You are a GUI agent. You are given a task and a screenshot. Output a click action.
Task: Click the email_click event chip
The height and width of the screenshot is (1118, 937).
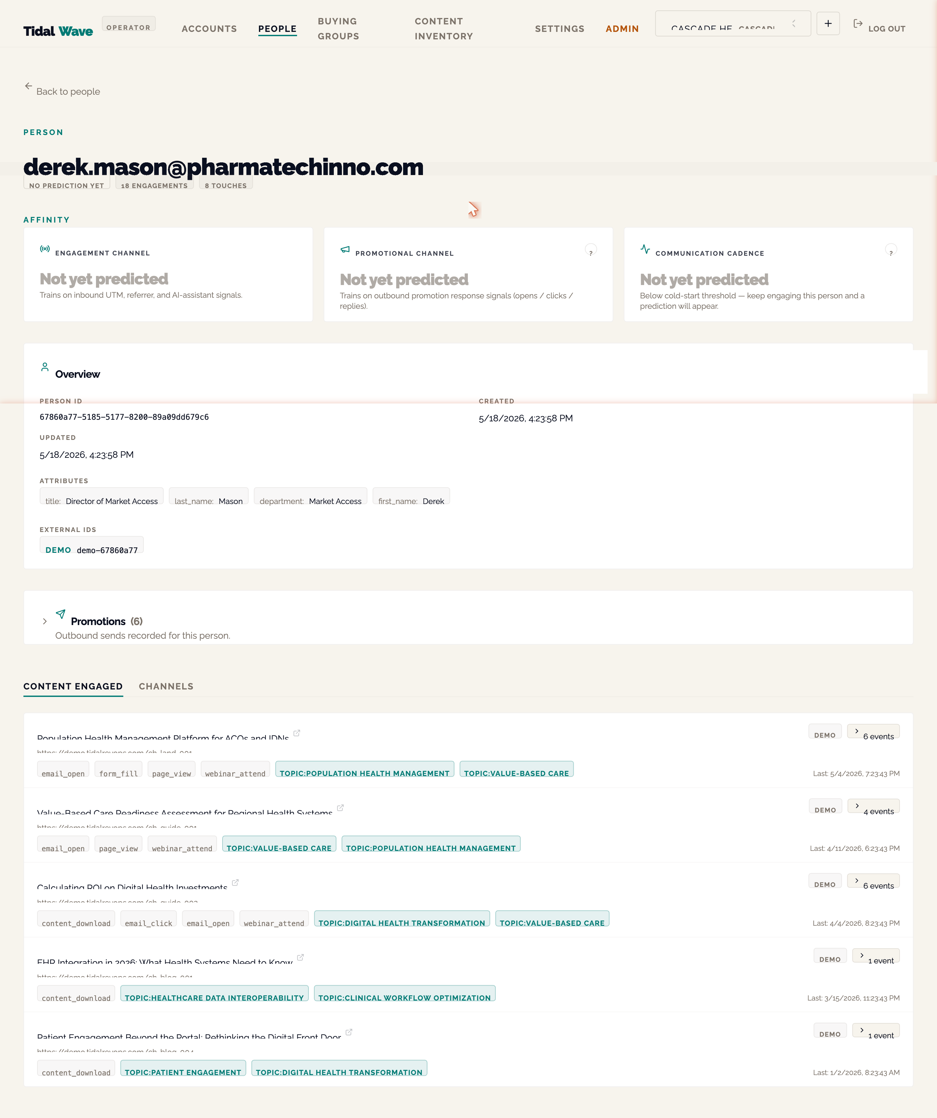click(x=149, y=919)
